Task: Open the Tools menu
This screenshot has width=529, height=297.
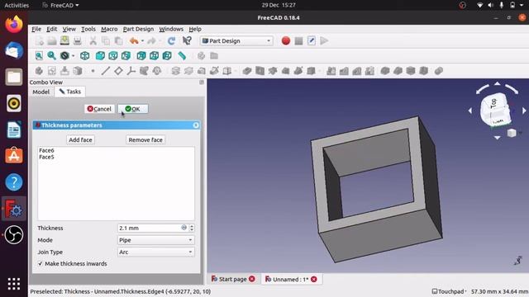Action: (x=88, y=29)
